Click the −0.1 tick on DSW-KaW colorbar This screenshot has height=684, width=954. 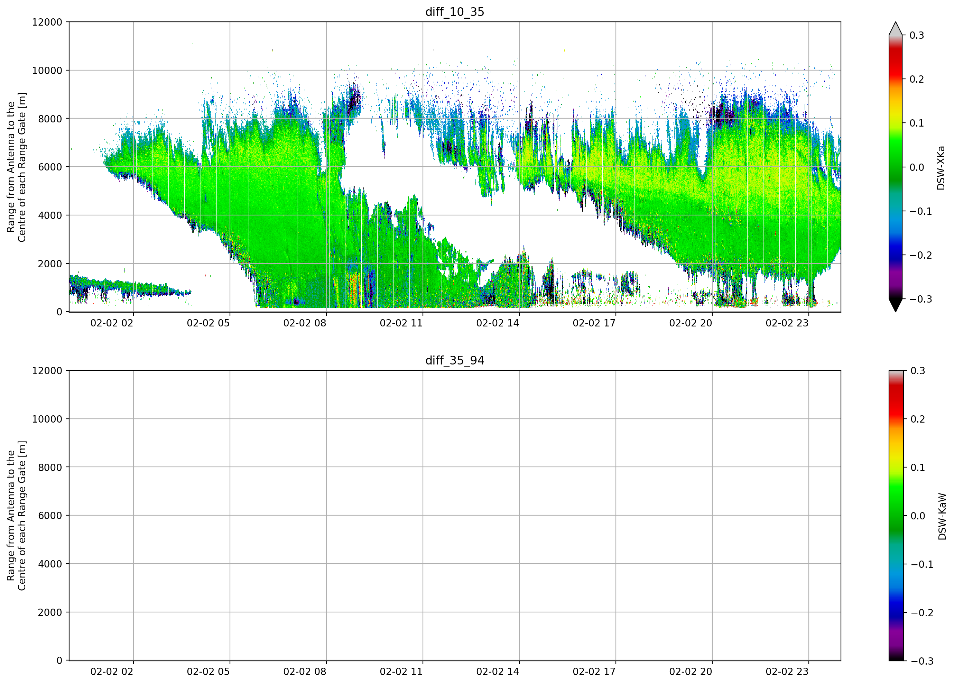tap(921, 564)
